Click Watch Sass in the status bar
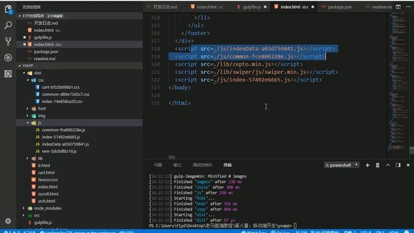This screenshot has width=414, height=233. click(x=254, y=232)
